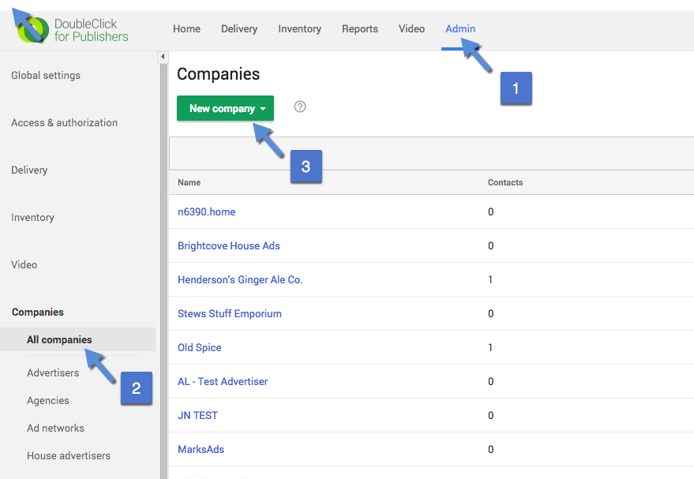Viewport: 694px width, 479px height.
Task: Open the Advertisers sidebar entry
Action: [x=53, y=372]
